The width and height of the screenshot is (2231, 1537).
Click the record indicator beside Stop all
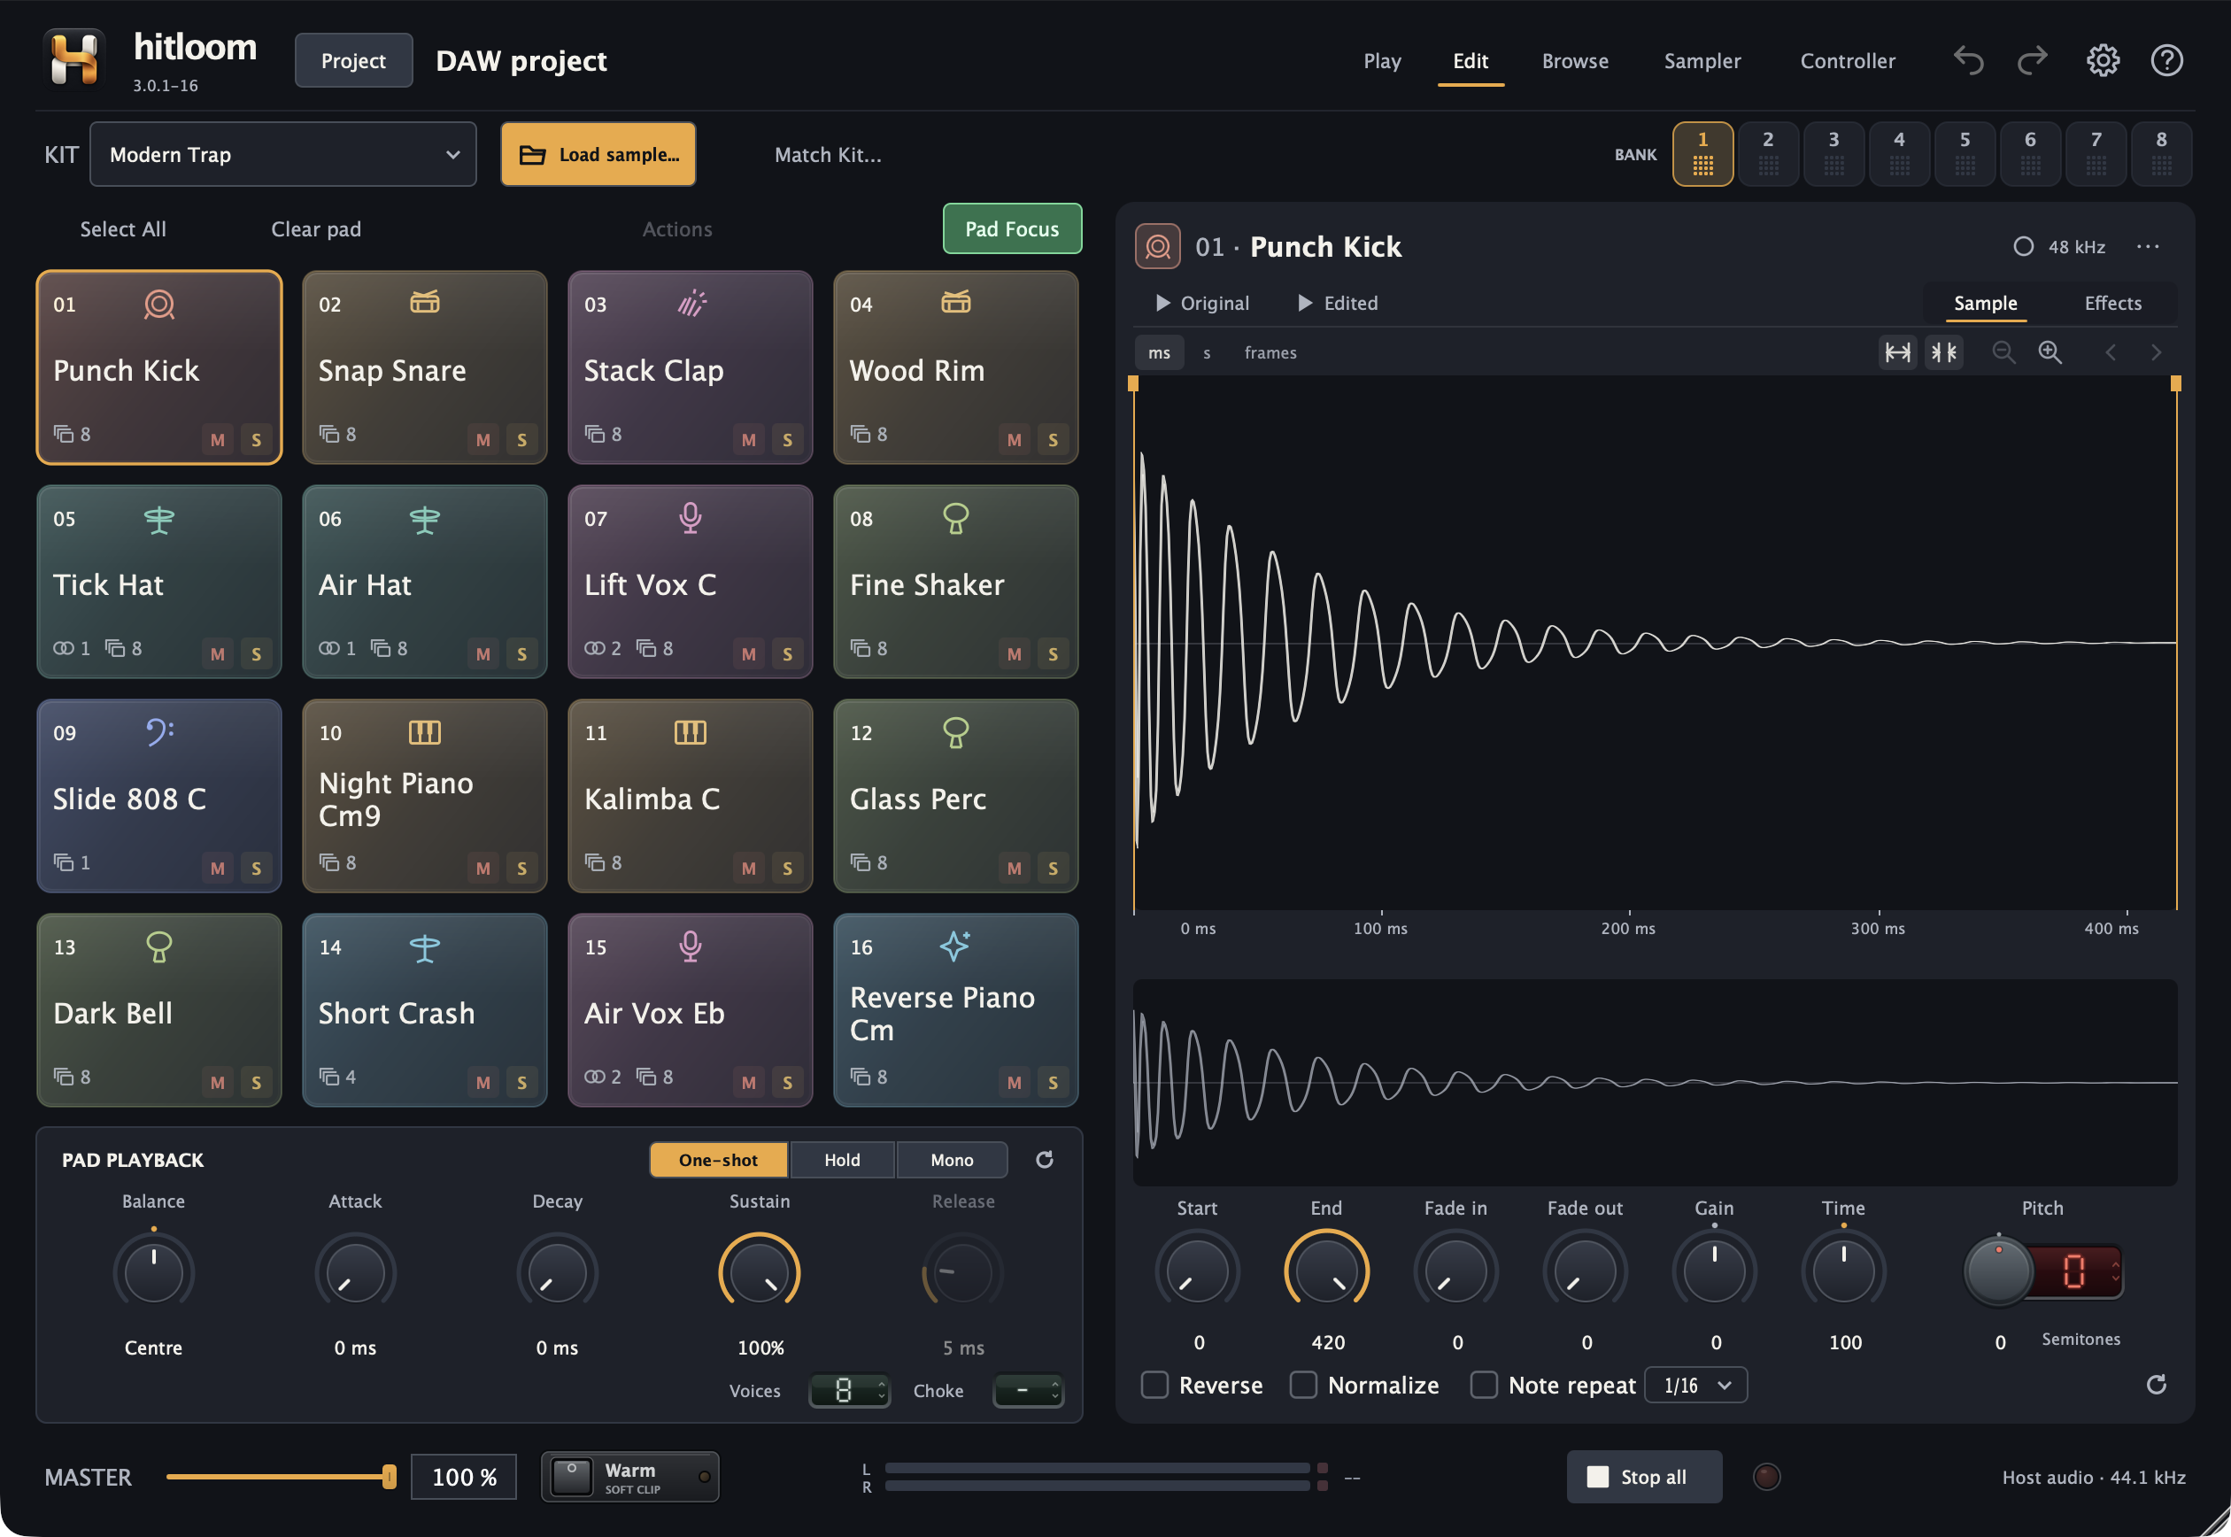[x=1766, y=1476]
